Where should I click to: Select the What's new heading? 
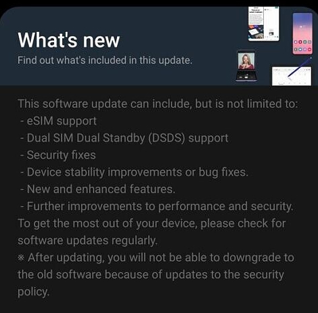click(68, 40)
